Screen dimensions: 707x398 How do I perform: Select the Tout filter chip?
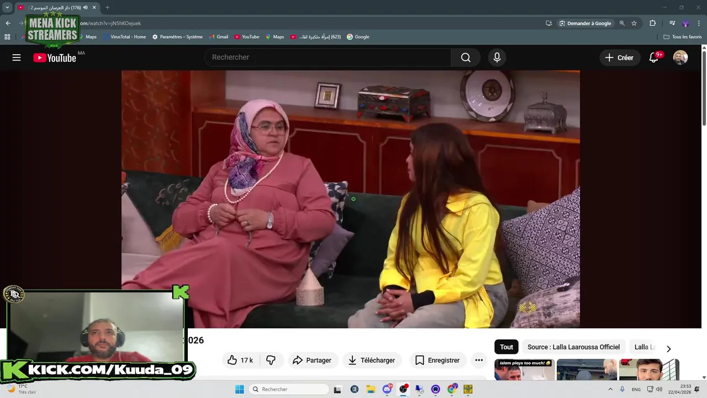point(506,347)
